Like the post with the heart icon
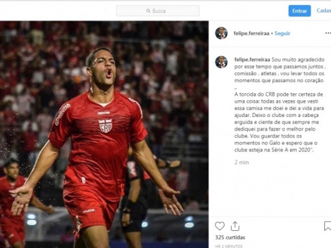The height and width of the screenshot is (248, 331). pyautogui.click(x=220, y=226)
